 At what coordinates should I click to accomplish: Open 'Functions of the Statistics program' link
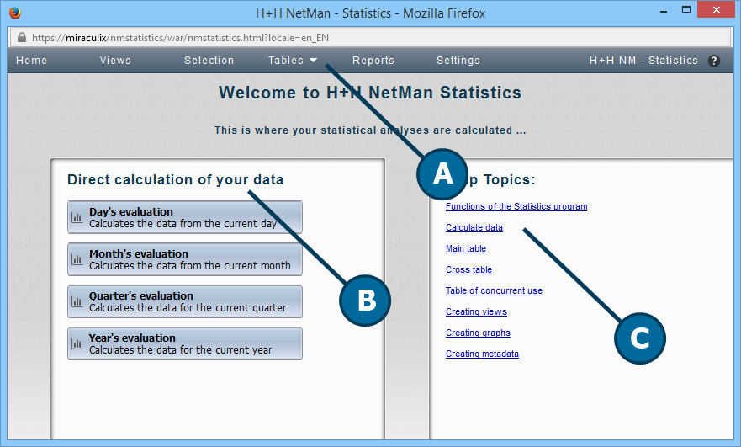point(516,207)
